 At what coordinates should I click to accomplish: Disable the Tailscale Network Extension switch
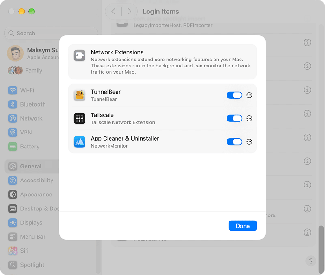pos(234,118)
